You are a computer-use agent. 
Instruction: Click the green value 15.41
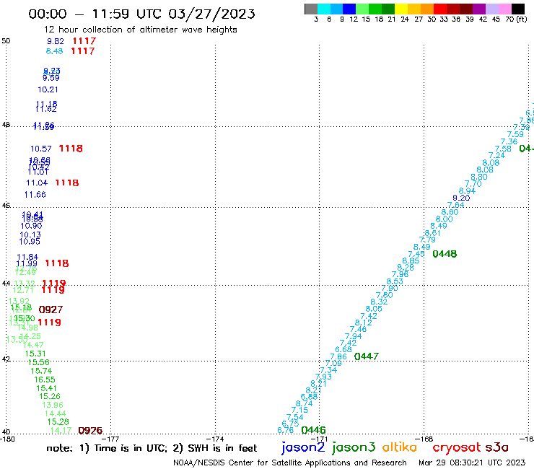coord(46,388)
